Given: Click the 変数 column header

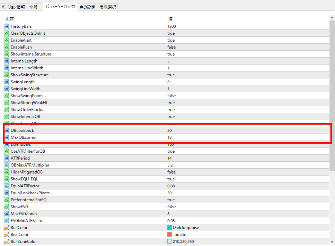Looking at the screenshot, I should click(x=10, y=19).
